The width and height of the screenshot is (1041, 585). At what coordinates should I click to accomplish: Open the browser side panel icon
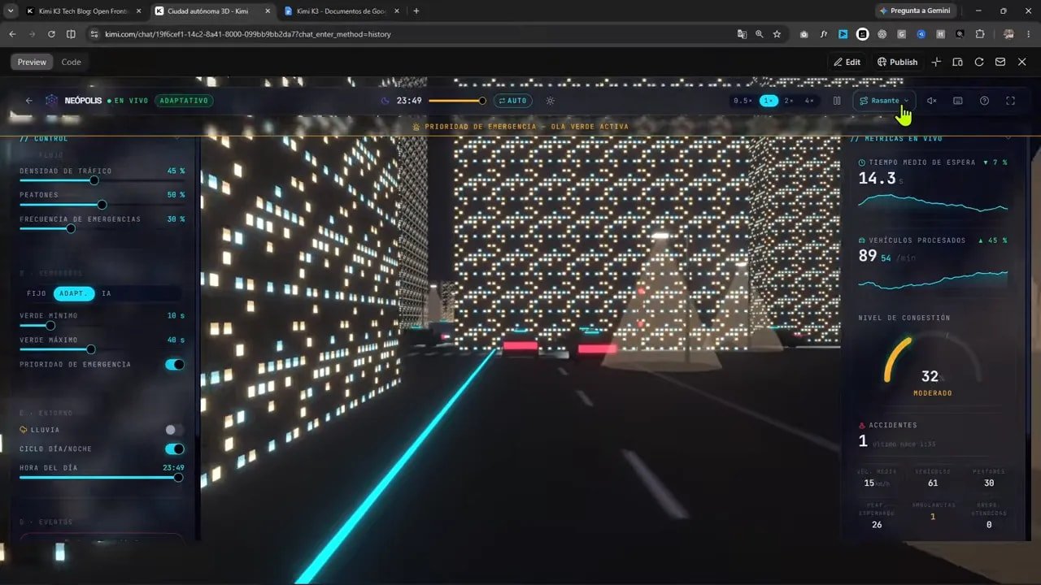[x=71, y=34]
